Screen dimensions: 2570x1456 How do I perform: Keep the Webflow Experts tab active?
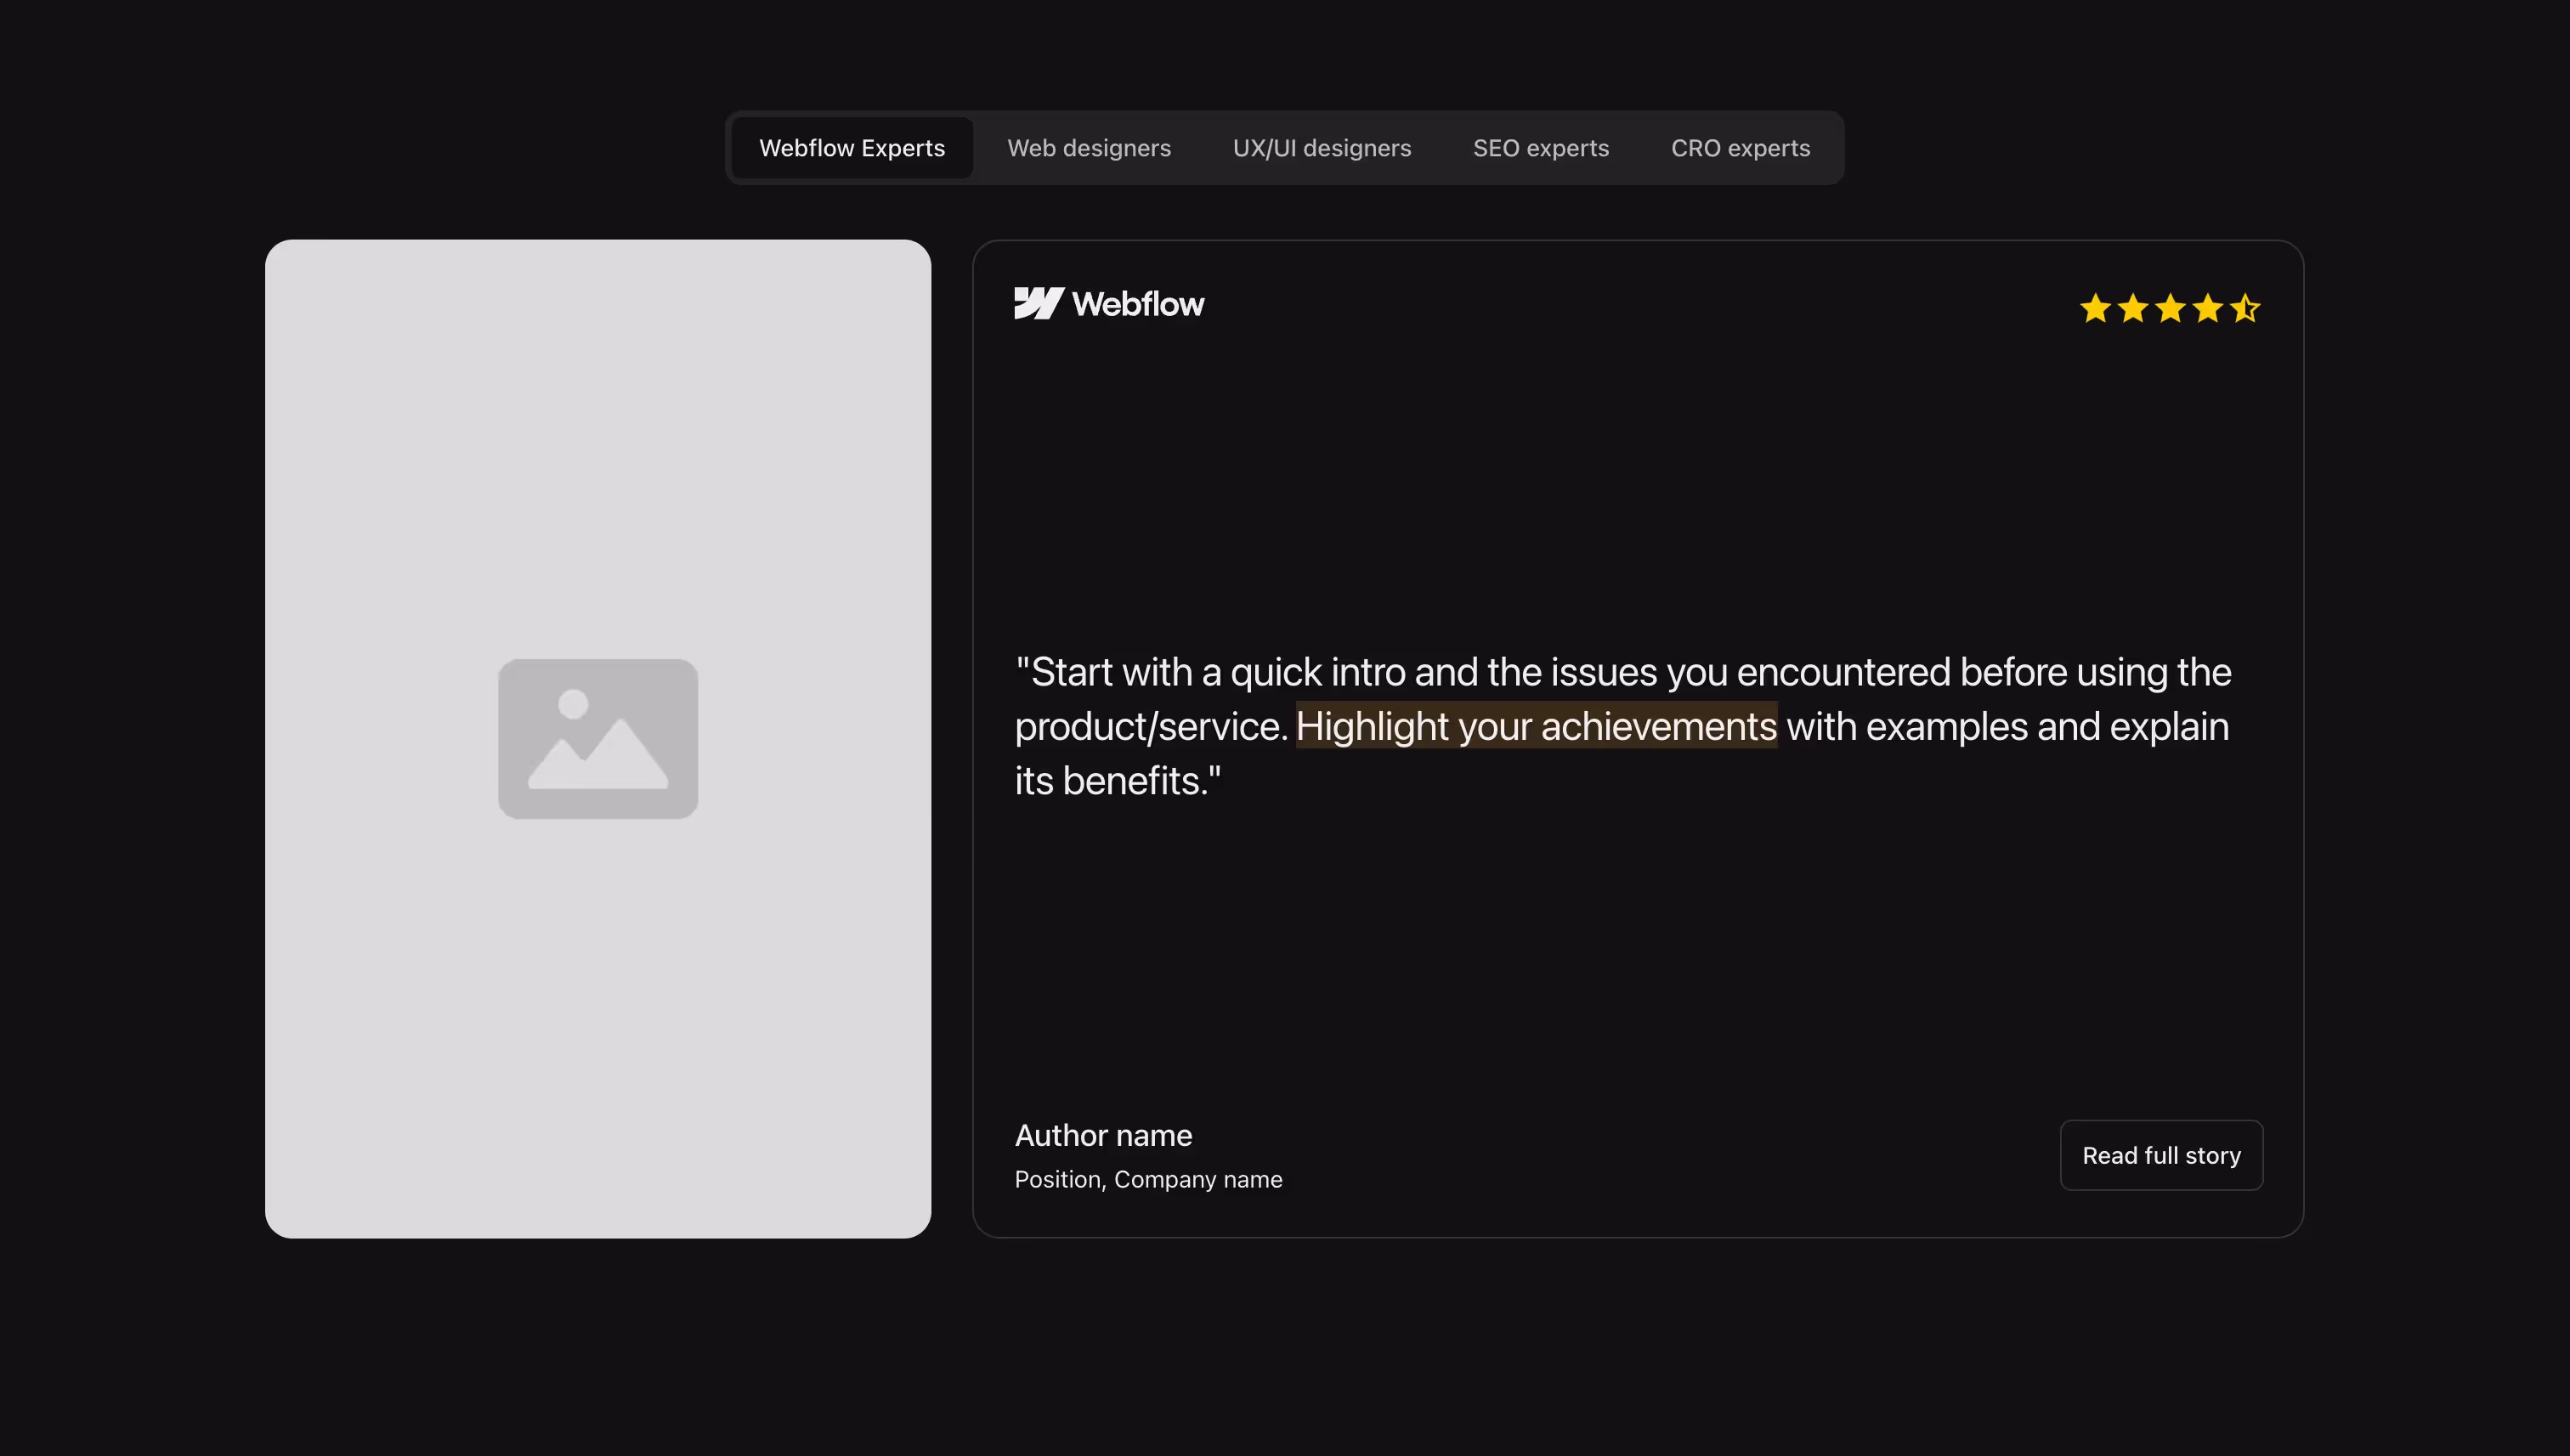tap(852, 147)
